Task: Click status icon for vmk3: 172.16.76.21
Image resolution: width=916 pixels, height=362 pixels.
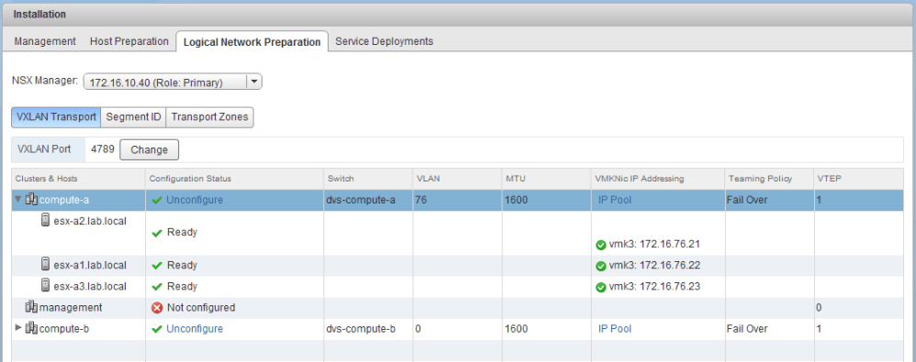Action: point(600,245)
